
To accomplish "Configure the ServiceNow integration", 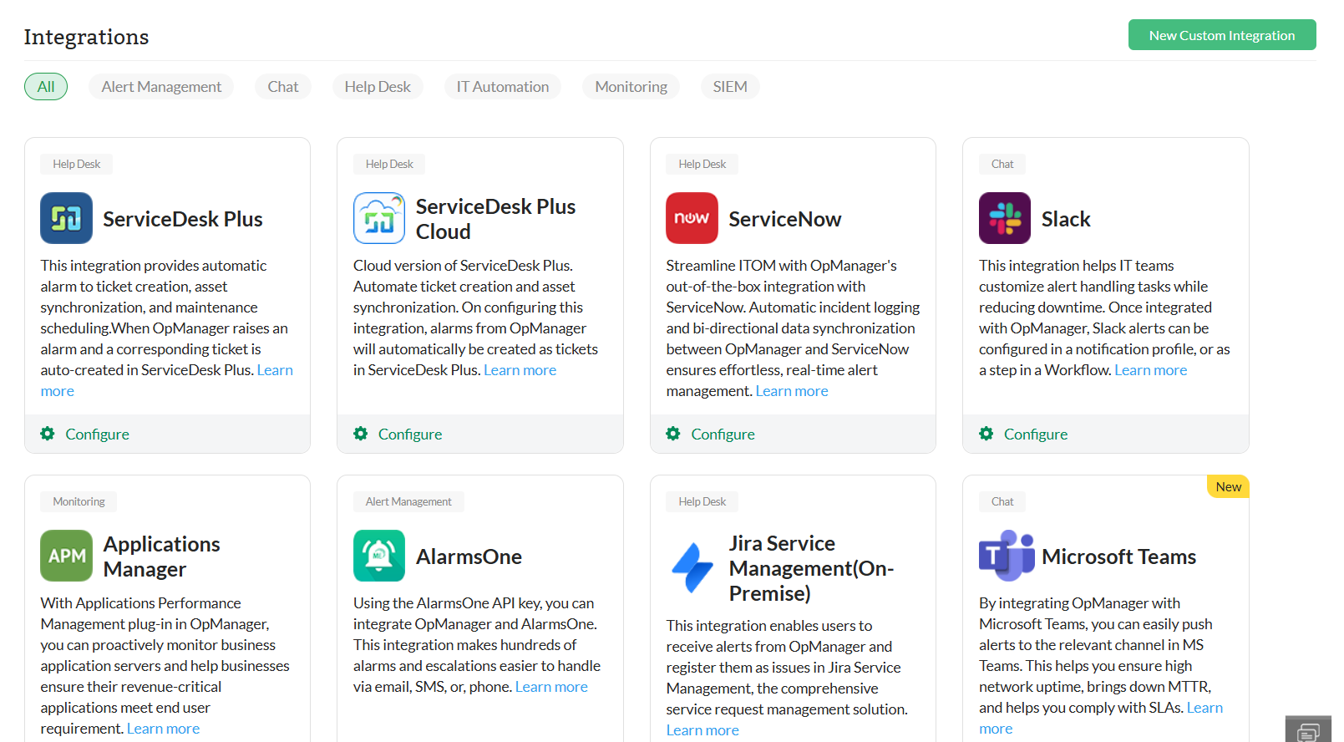I will (723, 435).
